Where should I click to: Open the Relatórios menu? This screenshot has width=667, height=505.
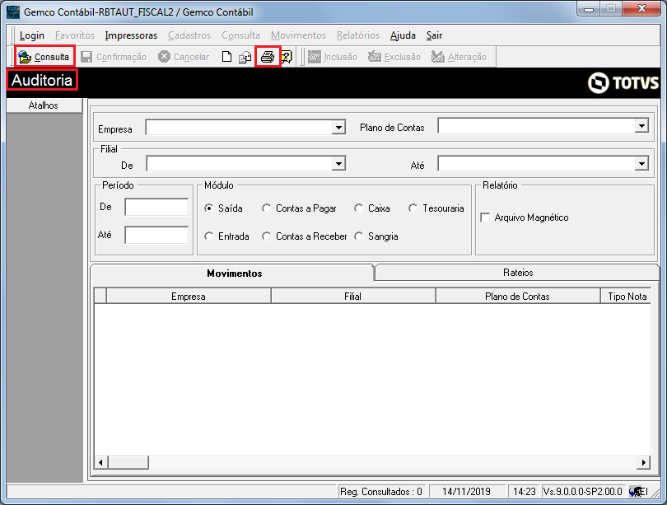358,35
